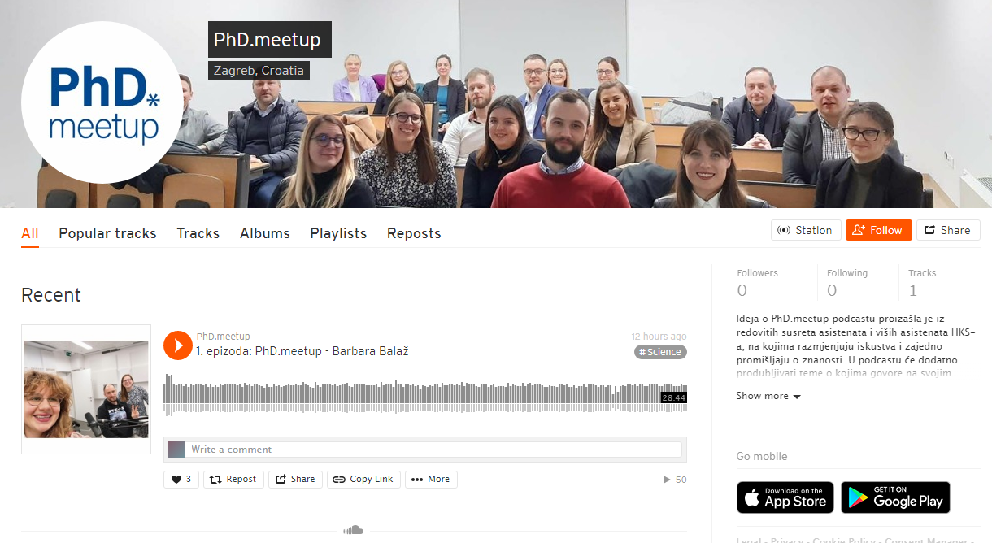The width and height of the screenshot is (992, 543).
Task: Seek within the track waveform
Action: tap(425, 394)
